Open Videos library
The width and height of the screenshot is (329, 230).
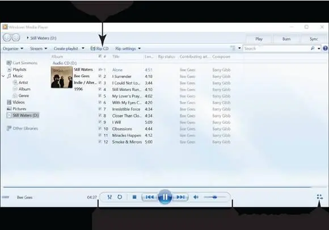[x=16, y=102]
